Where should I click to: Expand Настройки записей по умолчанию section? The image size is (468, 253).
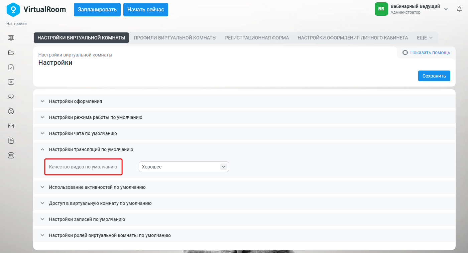click(244, 219)
